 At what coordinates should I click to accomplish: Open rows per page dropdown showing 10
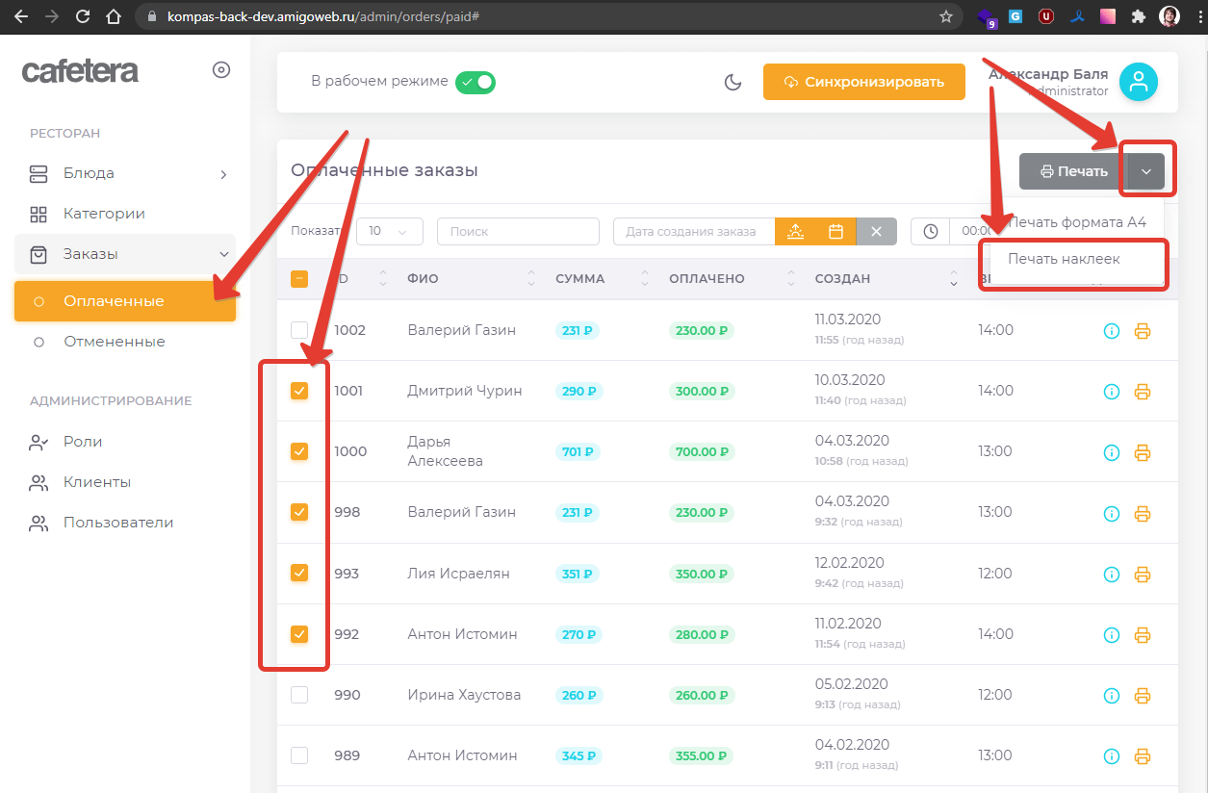(x=390, y=232)
